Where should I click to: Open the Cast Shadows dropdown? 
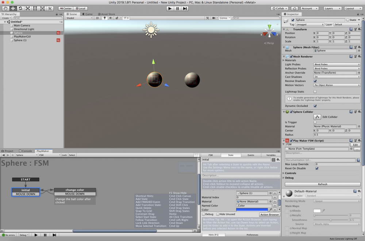(337, 77)
